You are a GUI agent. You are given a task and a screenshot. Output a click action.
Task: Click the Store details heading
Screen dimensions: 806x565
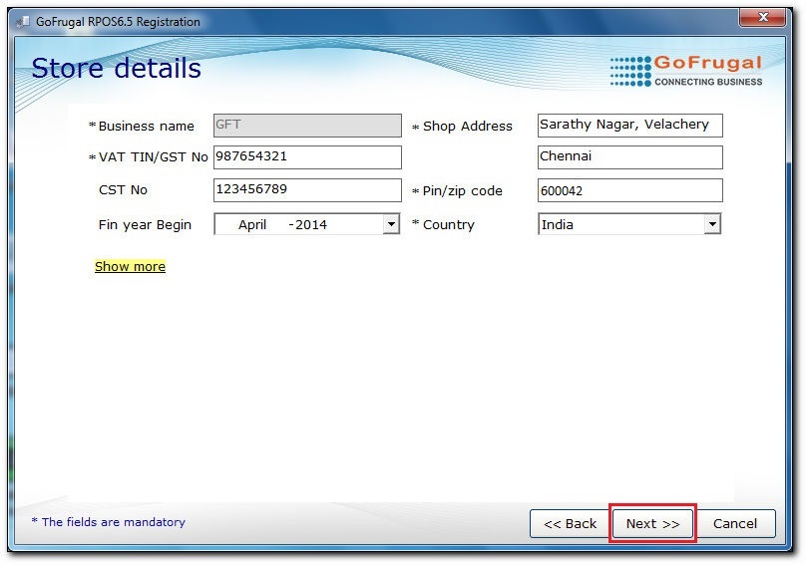116,68
